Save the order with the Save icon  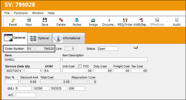pos(45,20)
